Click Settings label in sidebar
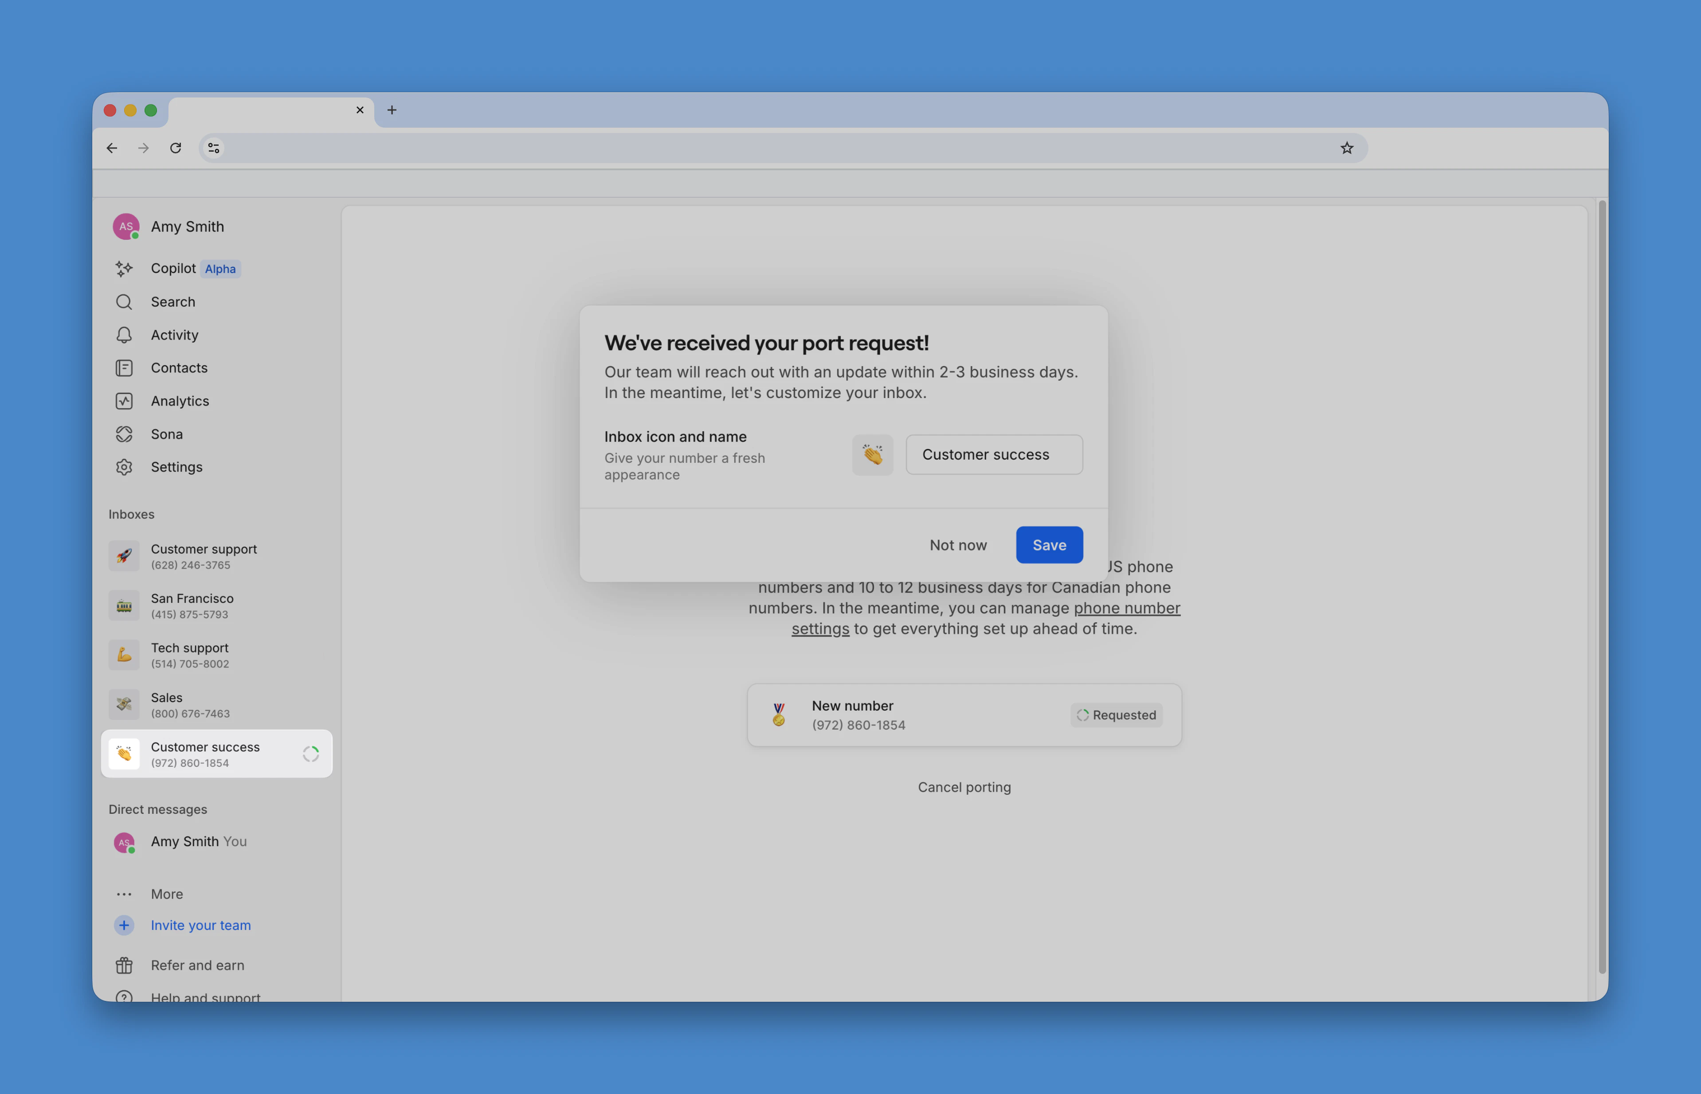The width and height of the screenshot is (1701, 1094). 177,467
